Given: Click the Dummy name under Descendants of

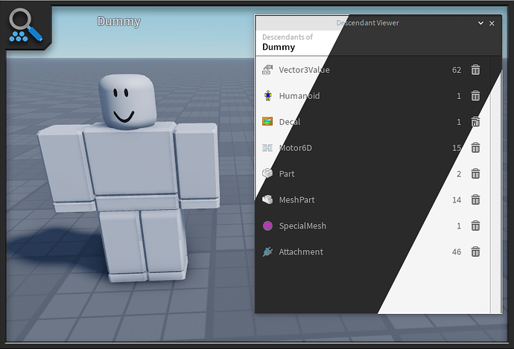Looking at the screenshot, I should (279, 47).
